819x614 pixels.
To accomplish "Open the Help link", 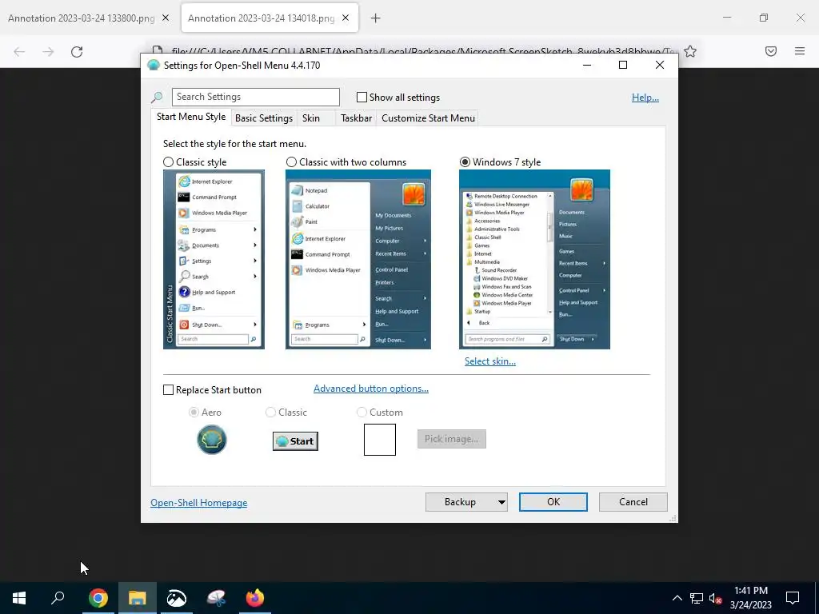I will (645, 98).
